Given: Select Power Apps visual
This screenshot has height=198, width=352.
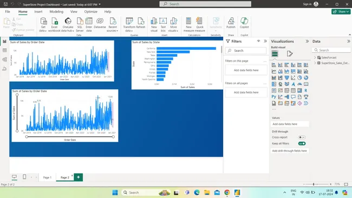Looking at the screenshot, I should click(x=299, y=103).
